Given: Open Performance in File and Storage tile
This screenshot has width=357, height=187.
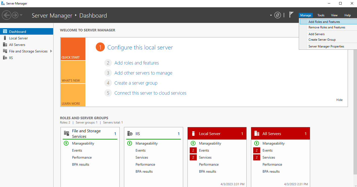Looking at the screenshot, I should click(82, 157).
